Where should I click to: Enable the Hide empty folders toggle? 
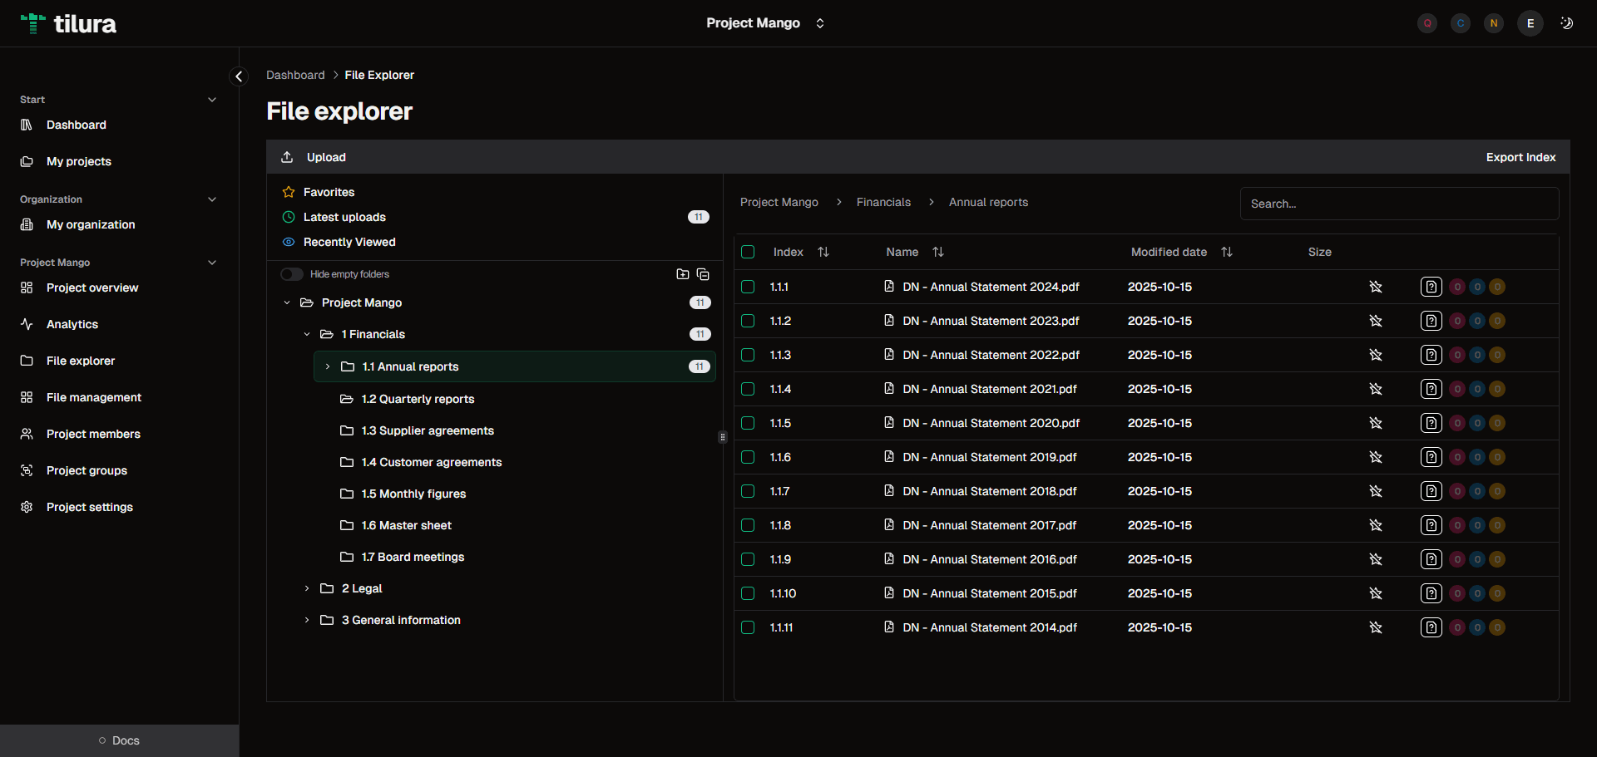(291, 273)
